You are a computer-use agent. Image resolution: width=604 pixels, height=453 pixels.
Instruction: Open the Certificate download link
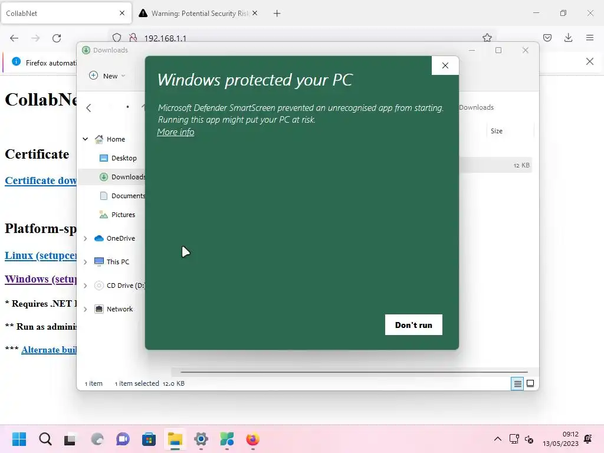(41, 180)
